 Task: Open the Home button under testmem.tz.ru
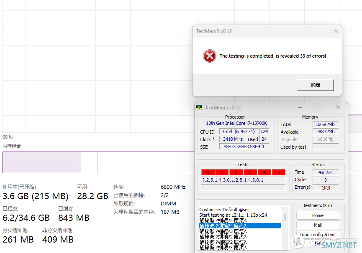coord(318,215)
